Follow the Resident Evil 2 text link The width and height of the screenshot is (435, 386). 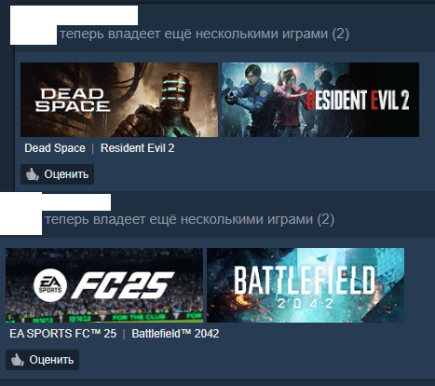137,148
